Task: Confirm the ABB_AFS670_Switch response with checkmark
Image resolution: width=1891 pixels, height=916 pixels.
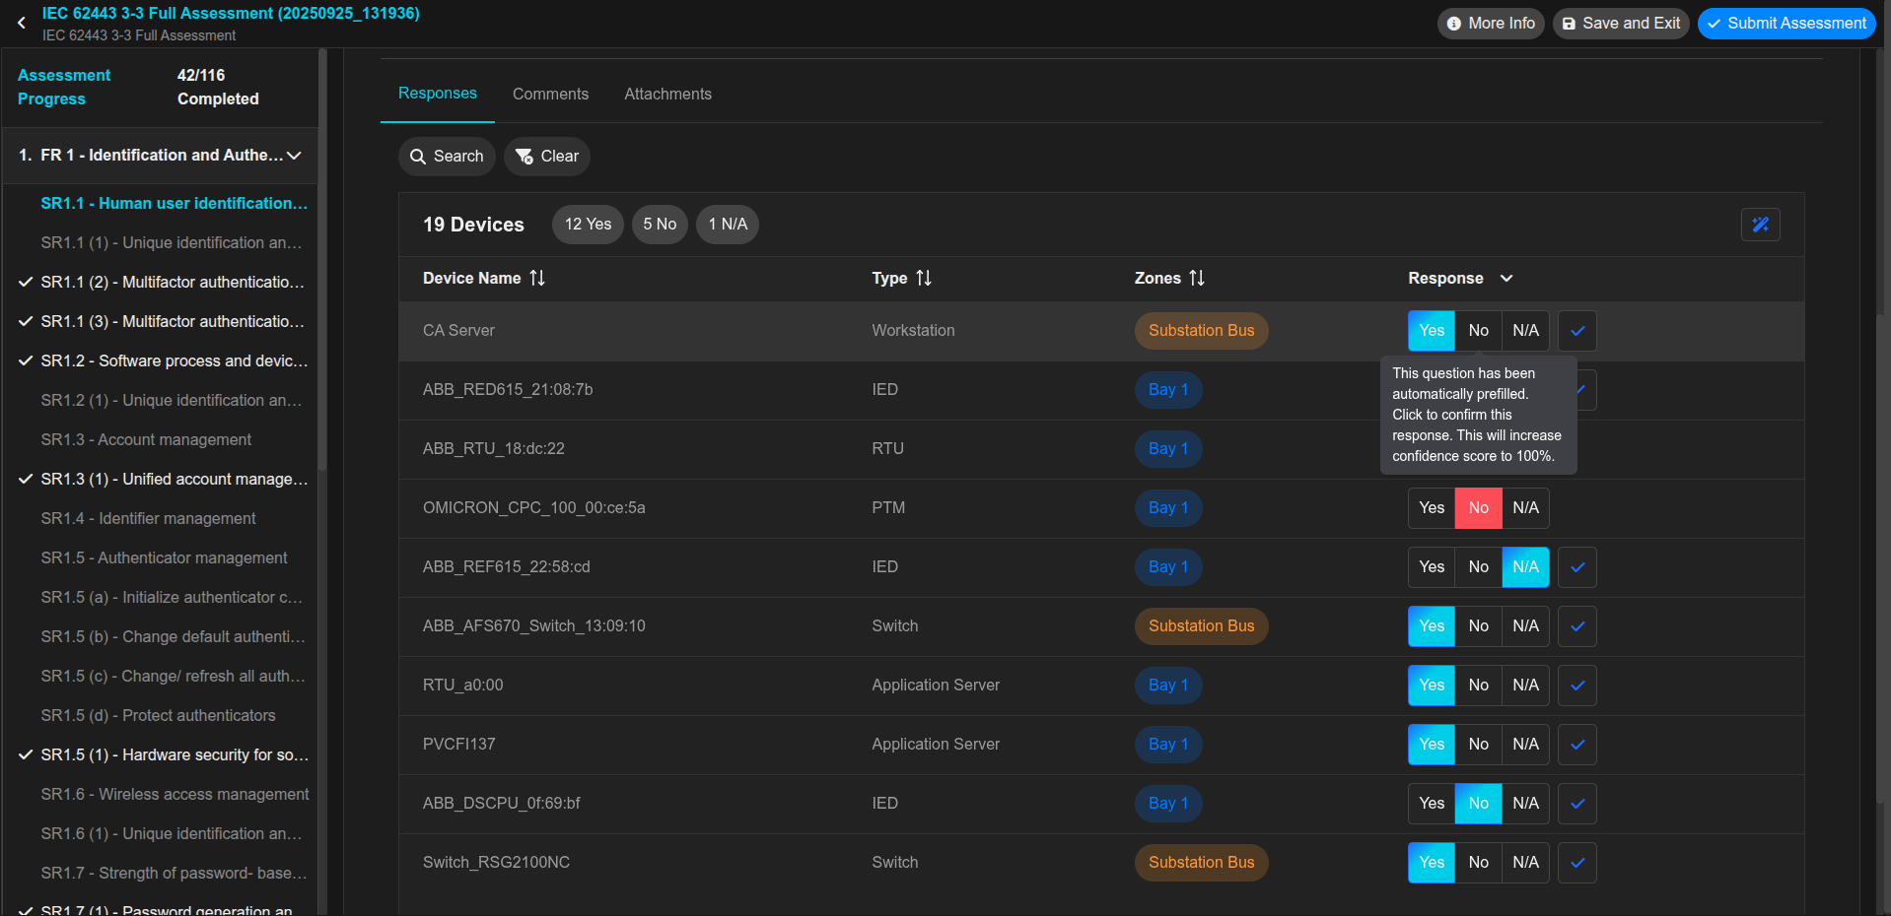Action: [1576, 626]
